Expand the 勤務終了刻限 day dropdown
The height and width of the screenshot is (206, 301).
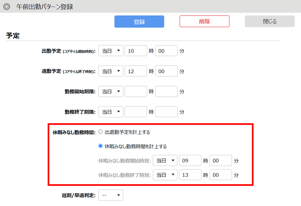[111, 112]
